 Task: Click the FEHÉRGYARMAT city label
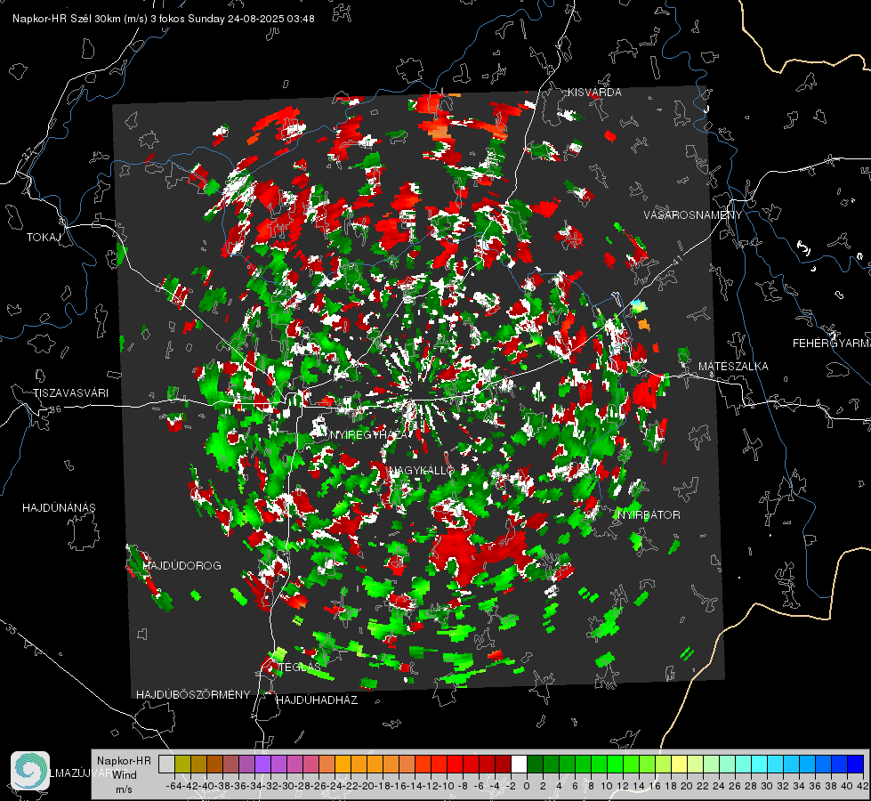pyautogui.click(x=832, y=344)
